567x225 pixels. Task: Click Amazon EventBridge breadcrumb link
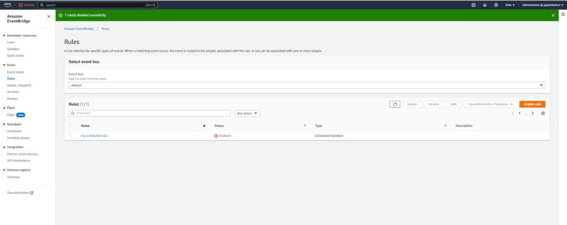pyautogui.click(x=79, y=29)
